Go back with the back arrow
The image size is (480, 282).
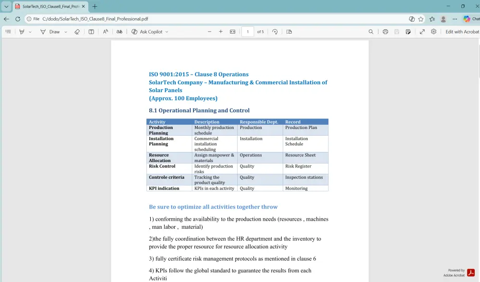click(x=6, y=19)
